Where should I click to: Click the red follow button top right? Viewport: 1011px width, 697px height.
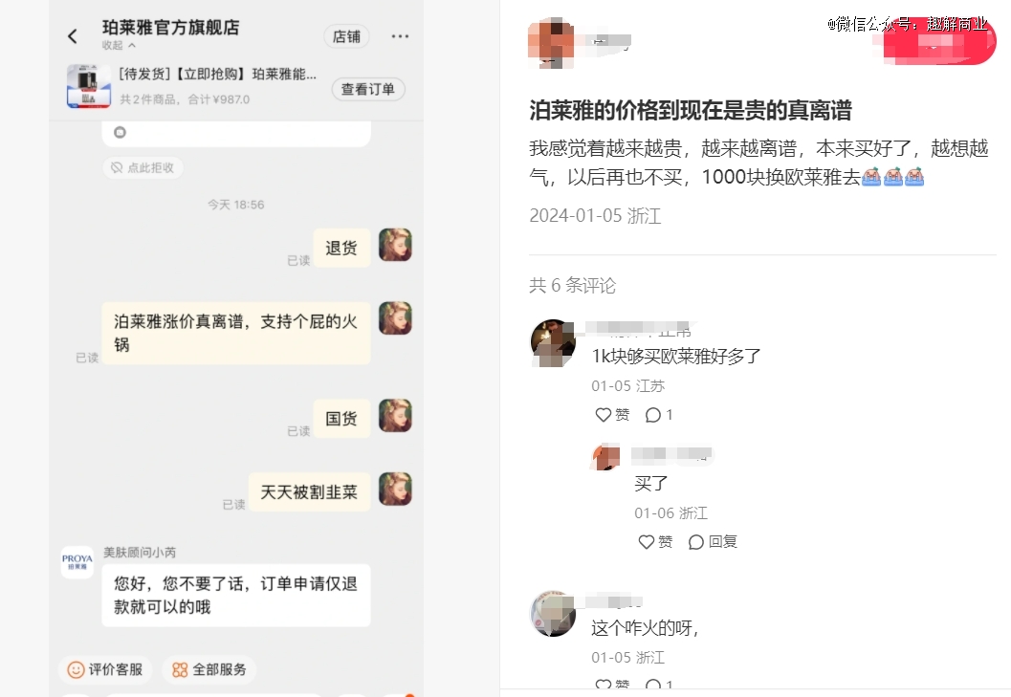point(939,43)
